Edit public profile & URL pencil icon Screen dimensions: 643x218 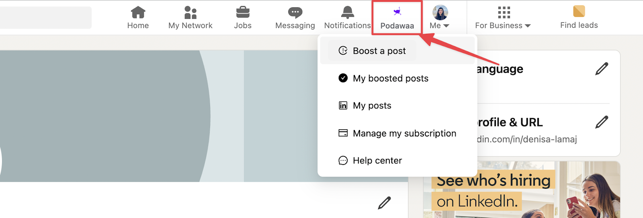pyautogui.click(x=602, y=122)
